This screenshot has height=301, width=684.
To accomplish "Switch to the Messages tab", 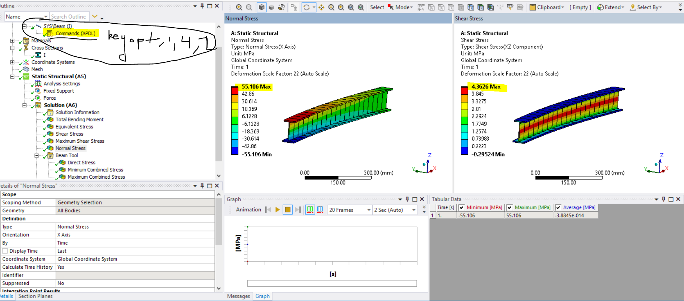I will coord(238,296).
